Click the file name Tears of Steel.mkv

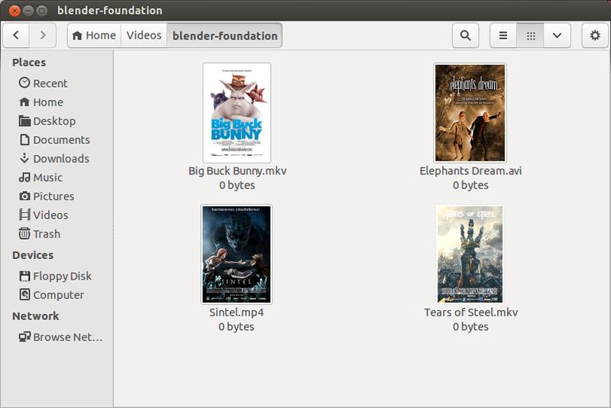tap(470, 312)
